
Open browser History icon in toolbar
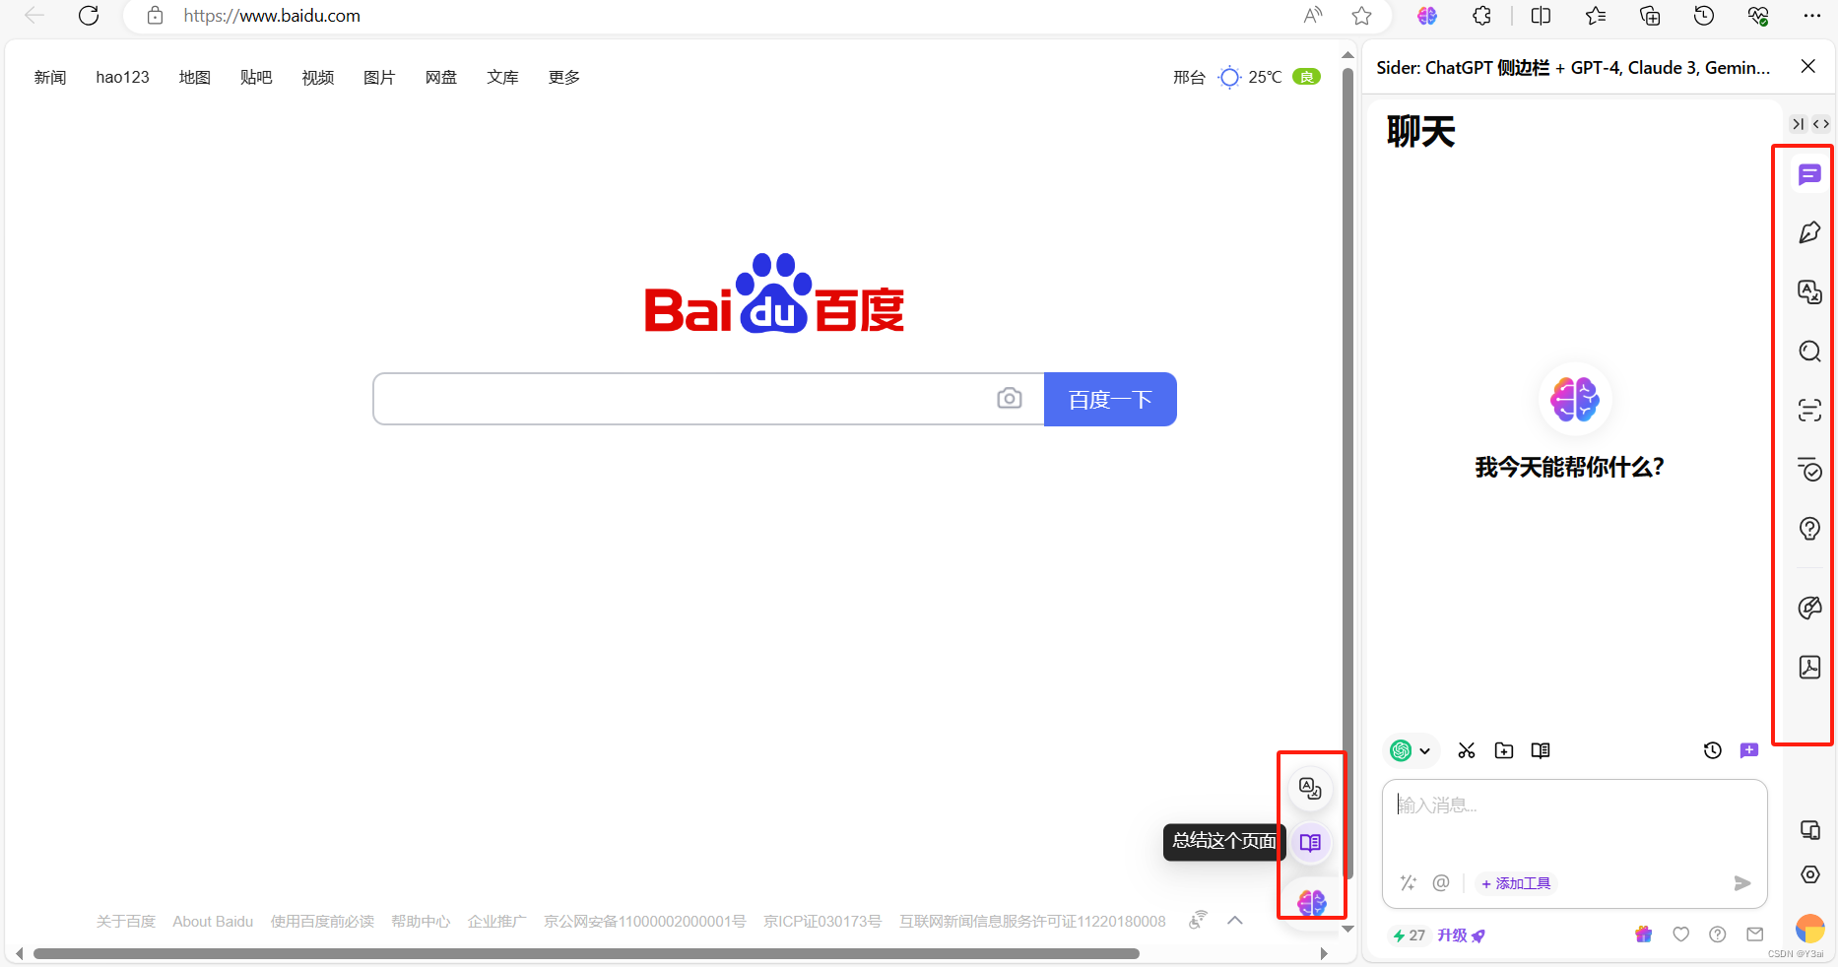1704,16
